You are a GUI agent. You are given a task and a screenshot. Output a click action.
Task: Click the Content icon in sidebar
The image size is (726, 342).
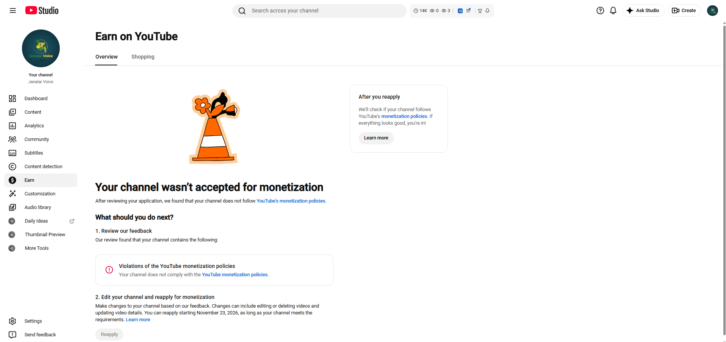[12, 112]
